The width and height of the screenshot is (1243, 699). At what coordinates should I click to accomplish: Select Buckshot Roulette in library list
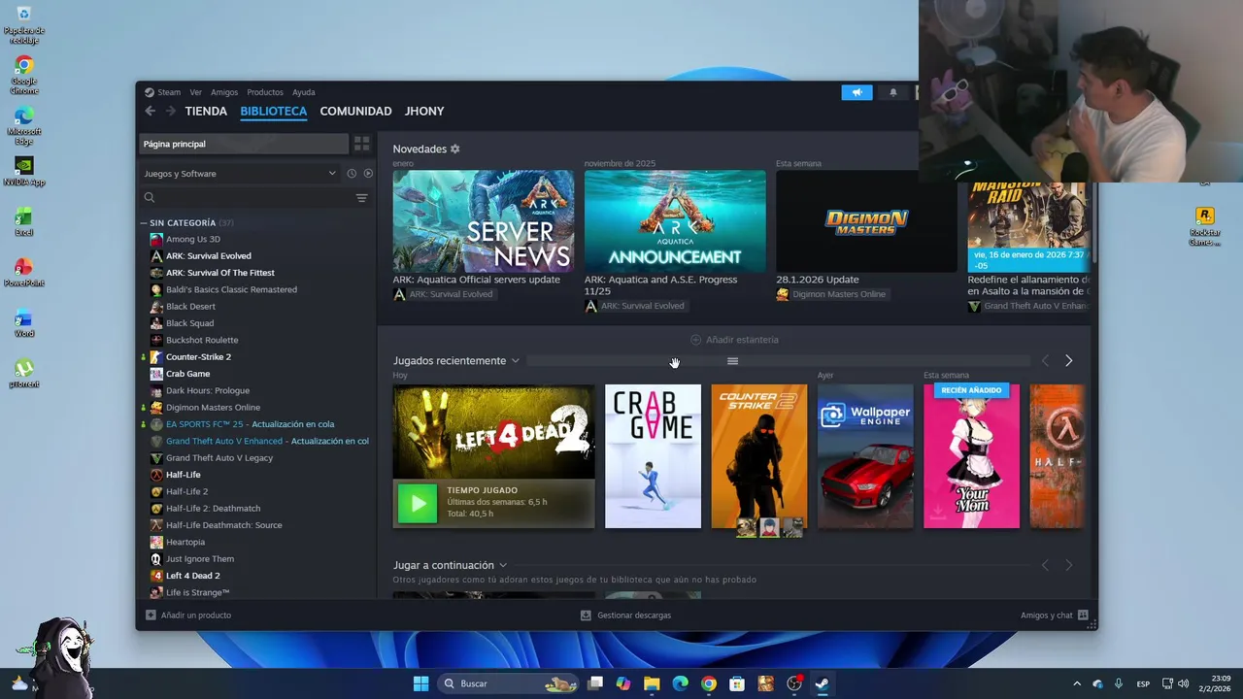(202, 340)
